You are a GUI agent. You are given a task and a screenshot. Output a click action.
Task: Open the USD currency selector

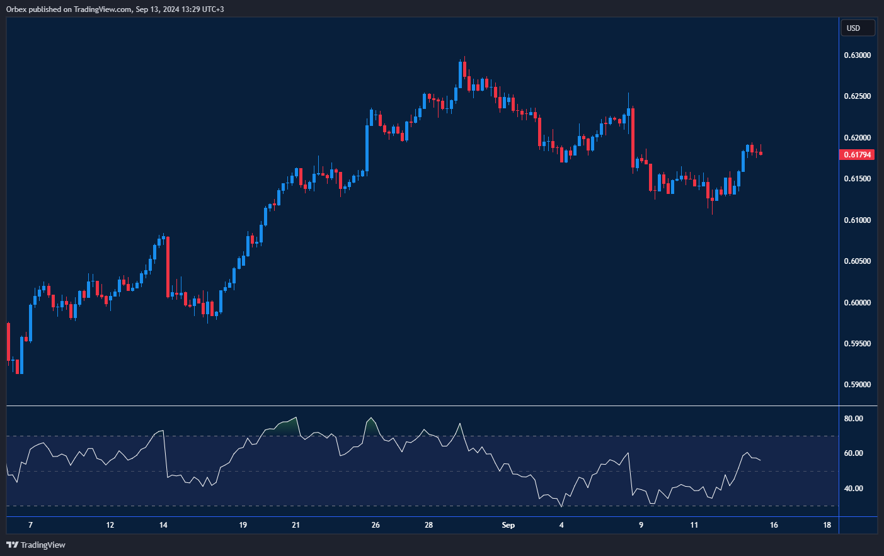858,28
